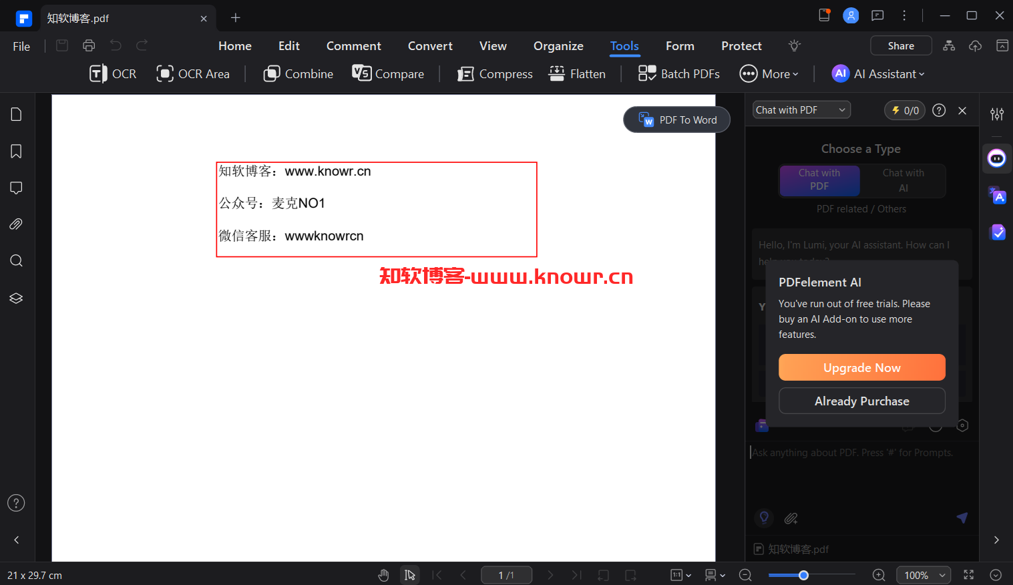The image size is (1013, 585).
Task: Enter fullscreen mode
Action: tap(969, 575)
